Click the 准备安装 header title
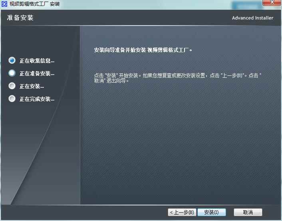The height and width of the screenshot is (221, 282). tap(20, 18)
